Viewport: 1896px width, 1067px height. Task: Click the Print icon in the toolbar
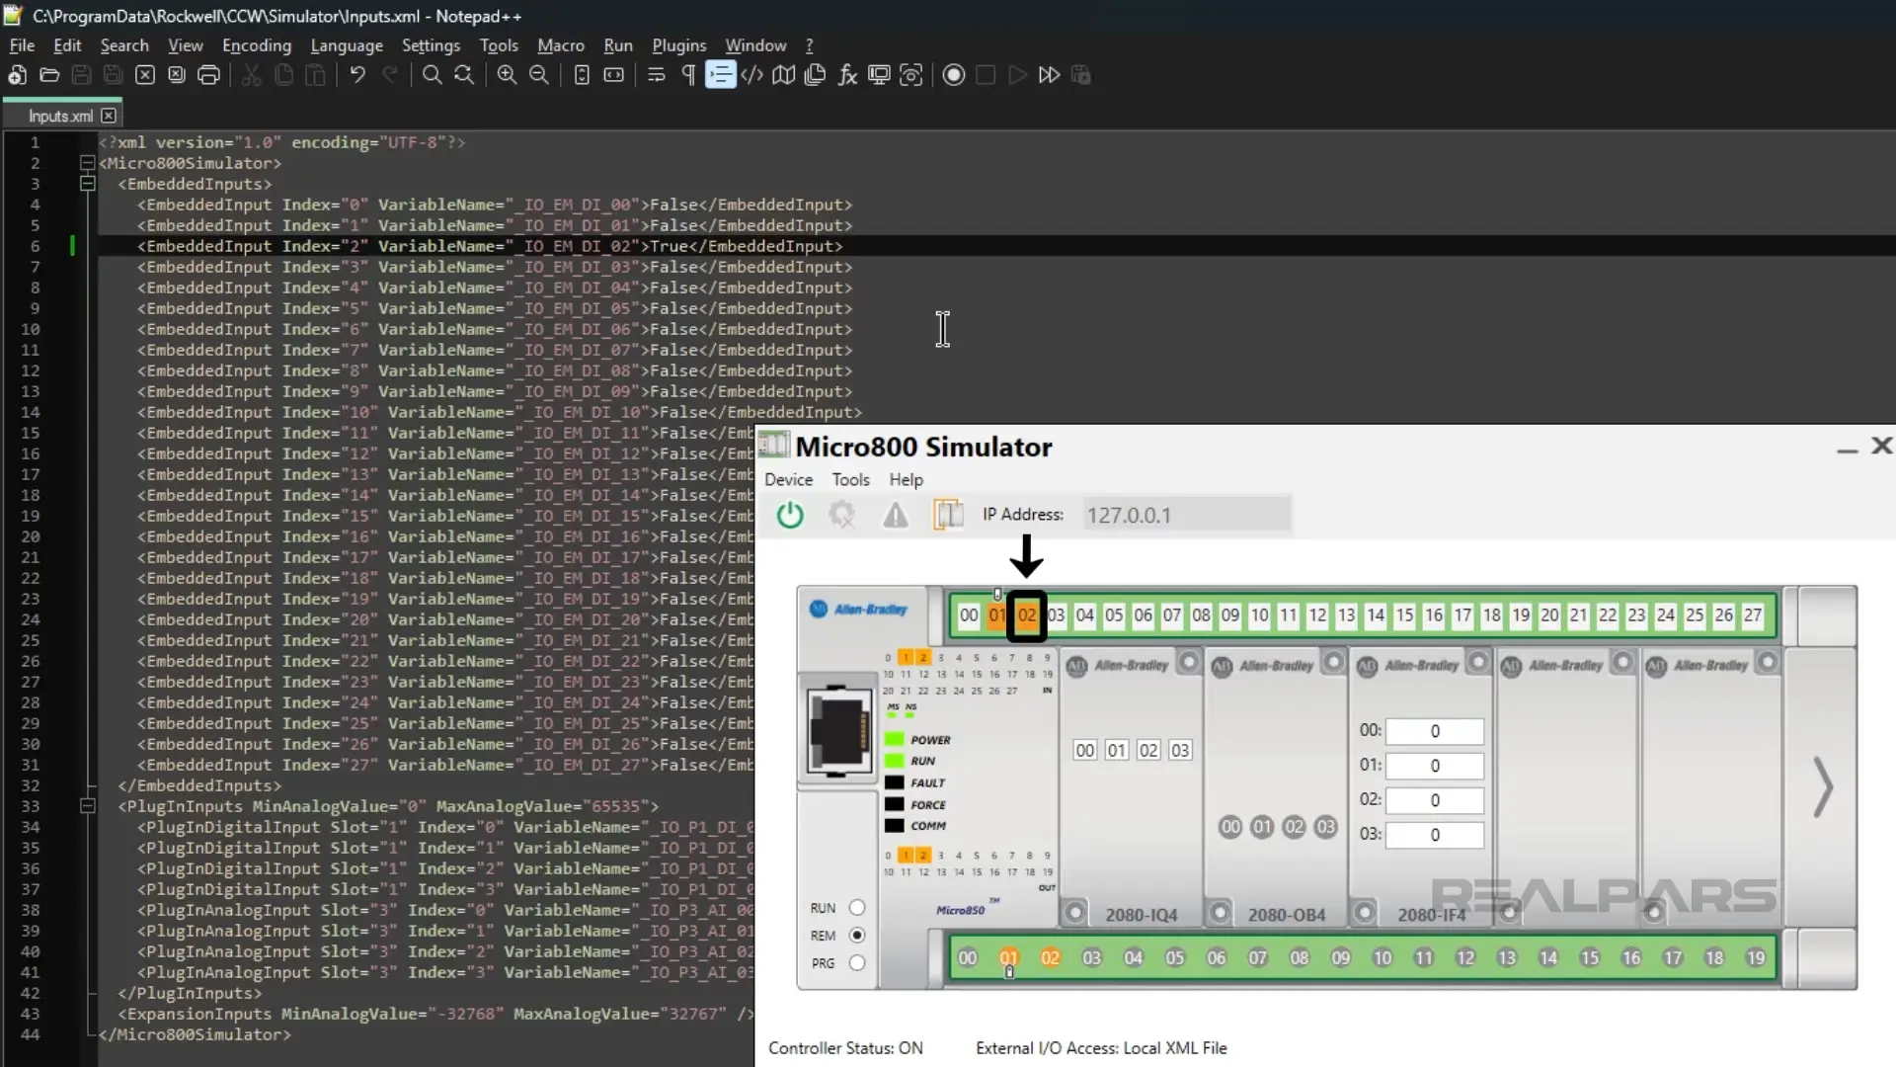coord(208,75)
